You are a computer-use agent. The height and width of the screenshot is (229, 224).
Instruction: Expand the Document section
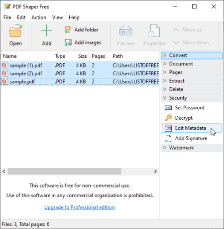192,64
